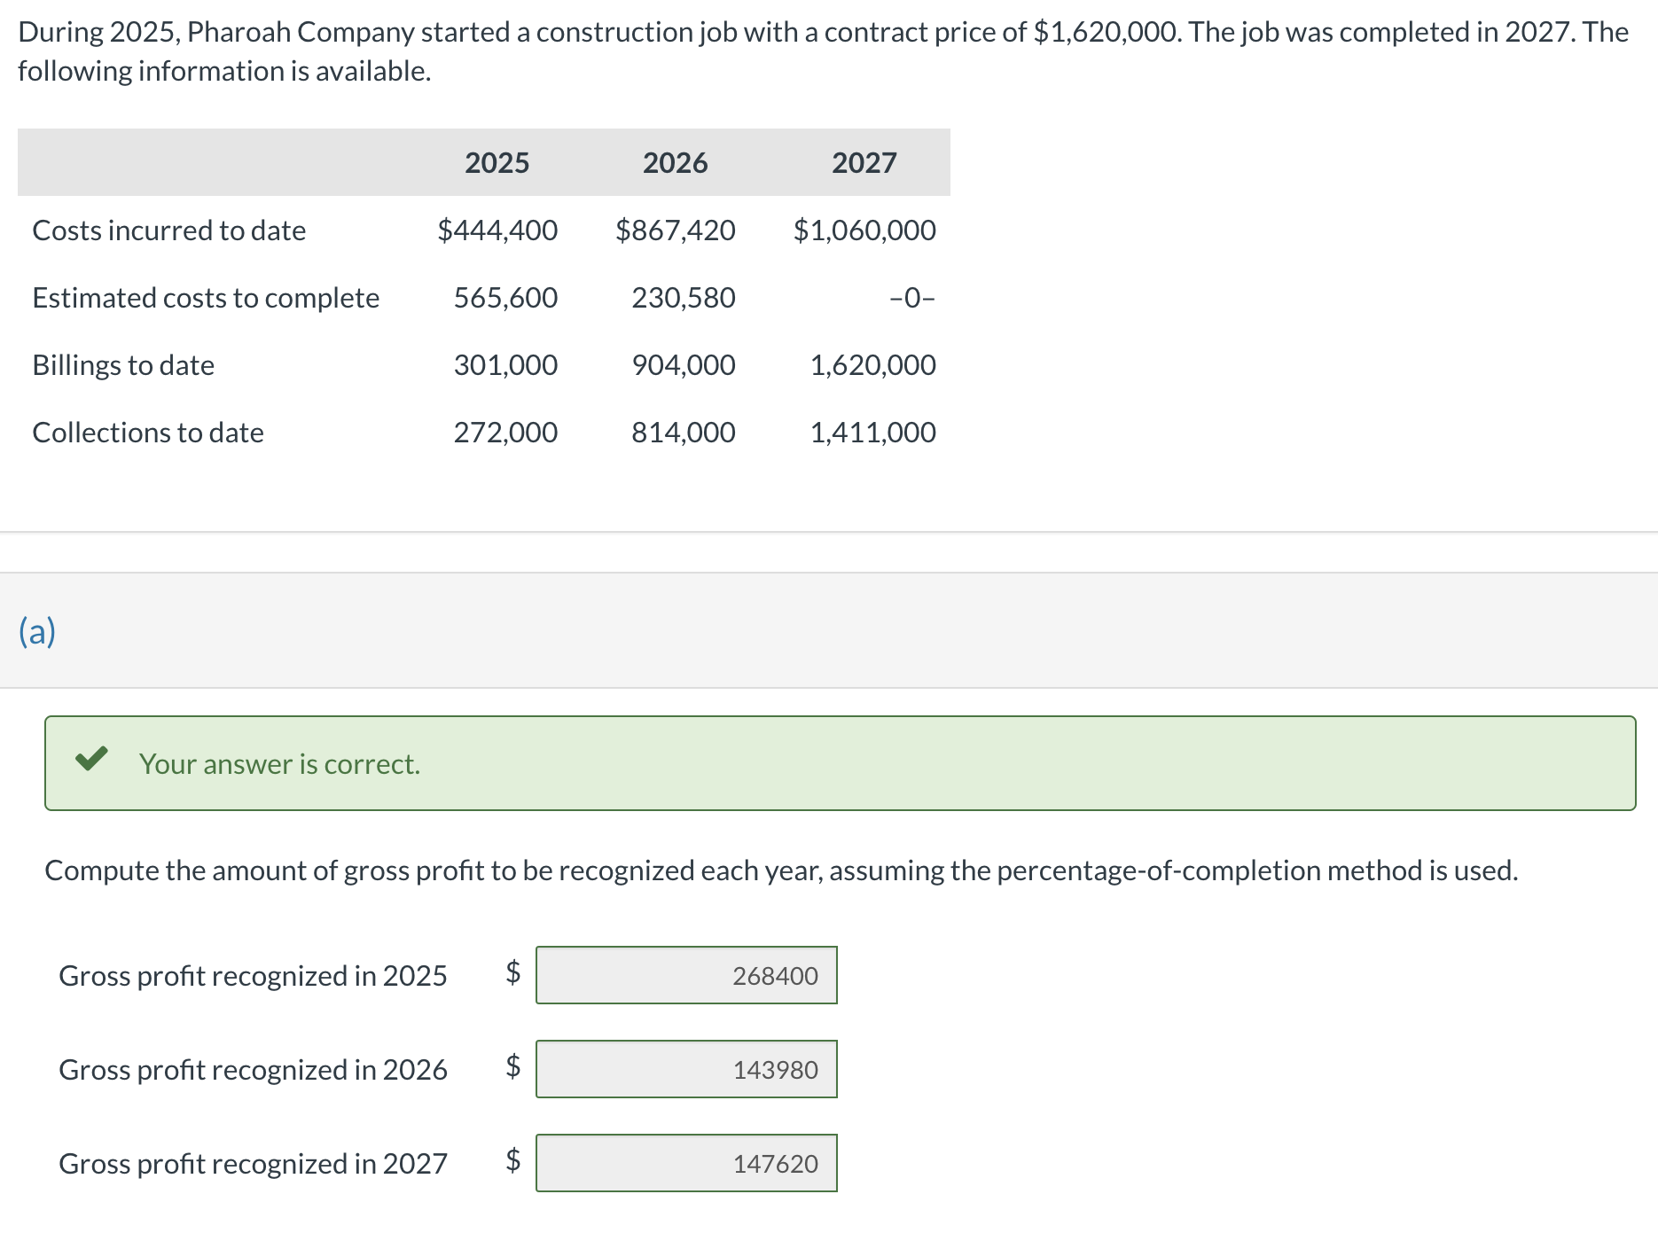The image size is (1658, 1241).
Task: Click the dollar sign beside the 2025 field
Action: pyautogui.click(x=512, y=972)
